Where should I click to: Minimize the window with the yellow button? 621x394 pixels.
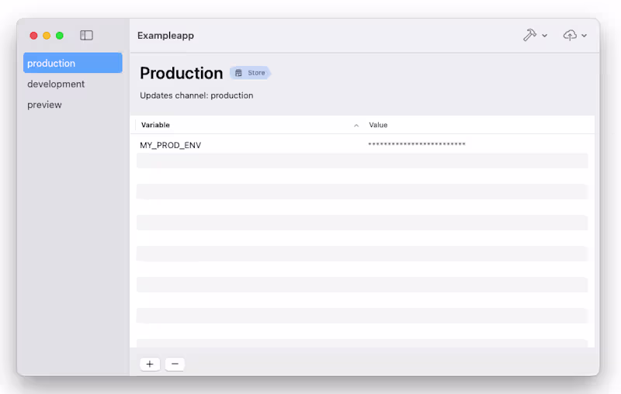[47, 36]
